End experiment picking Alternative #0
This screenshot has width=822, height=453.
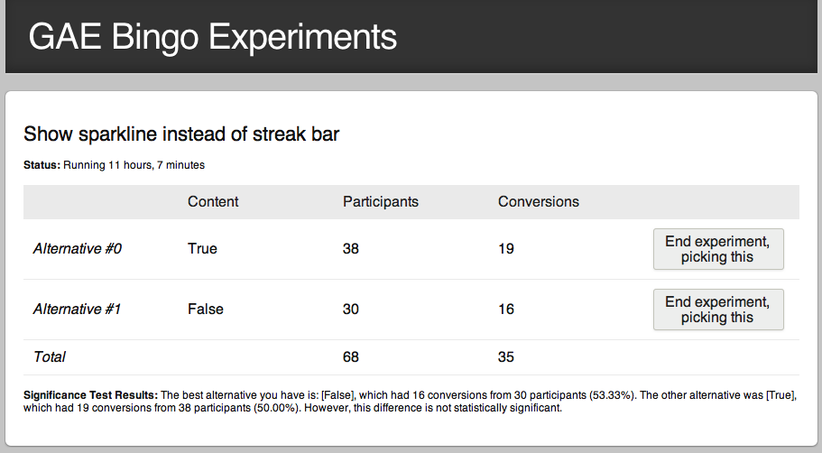pos(717,249)
